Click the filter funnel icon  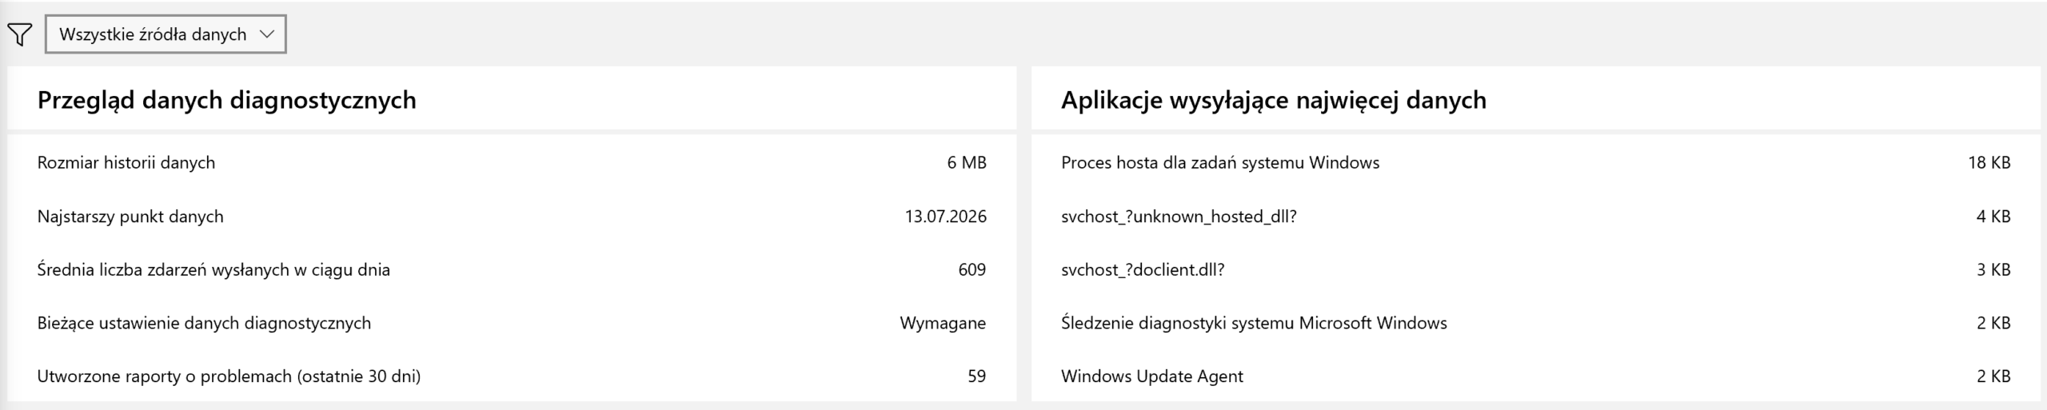pyautogui.click(x=19, y=34)
